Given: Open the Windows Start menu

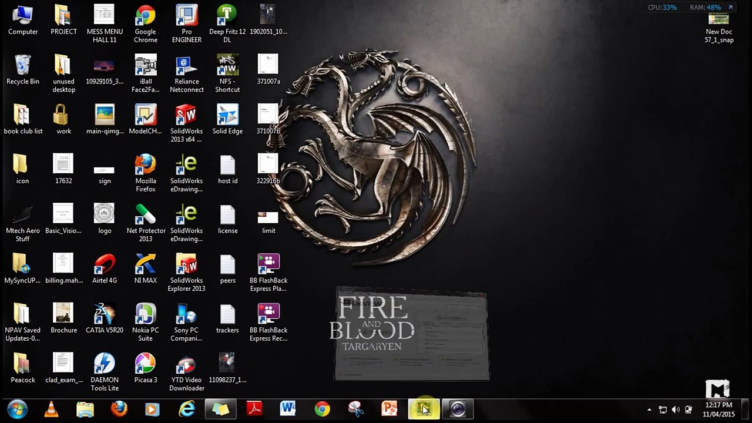Looking at the screenshot, I should (x=17, y=409).
